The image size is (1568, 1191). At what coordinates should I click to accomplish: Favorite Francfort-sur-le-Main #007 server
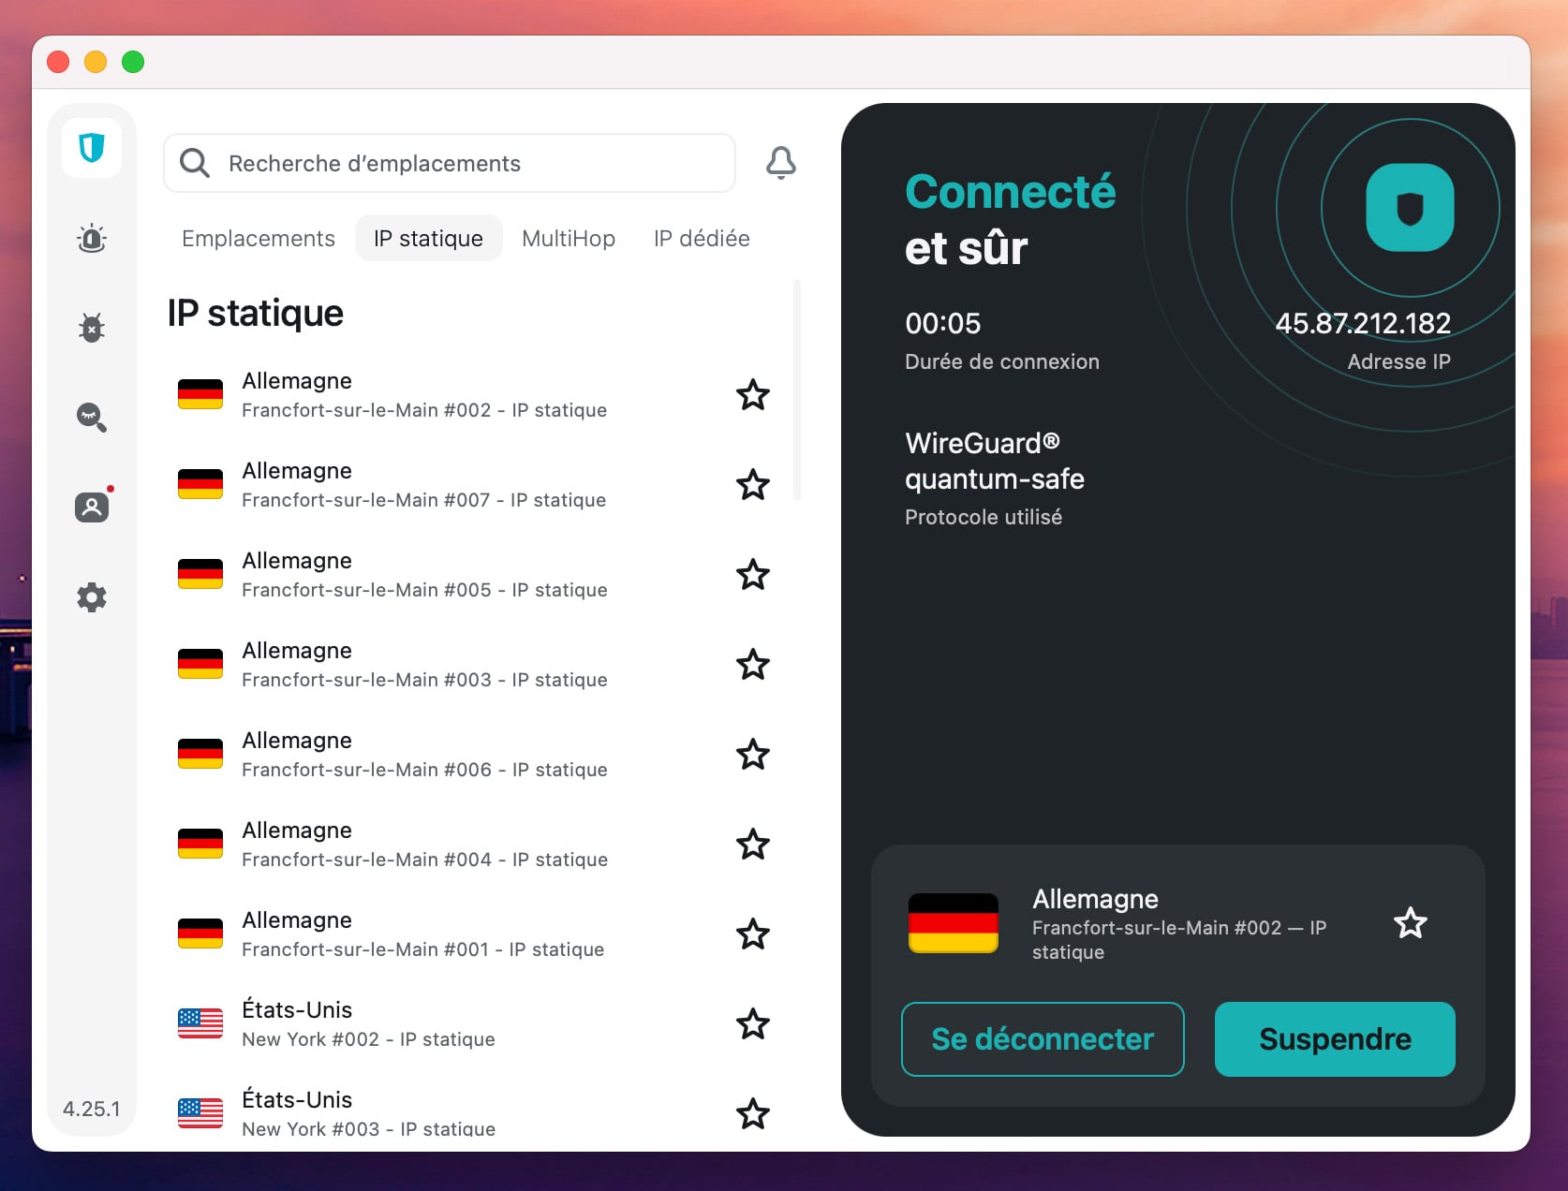(753, 485)
